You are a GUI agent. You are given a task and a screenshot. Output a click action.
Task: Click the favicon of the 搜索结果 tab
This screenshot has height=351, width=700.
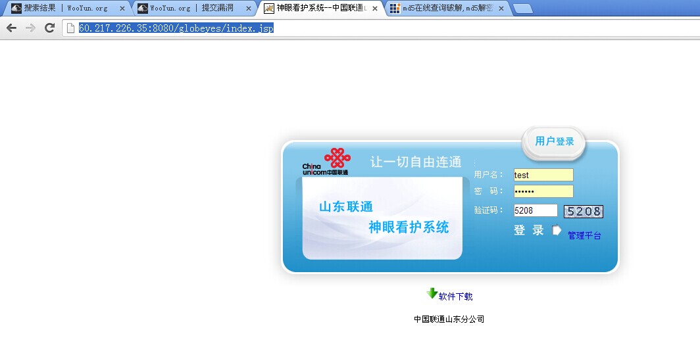(x=16, y=8)
